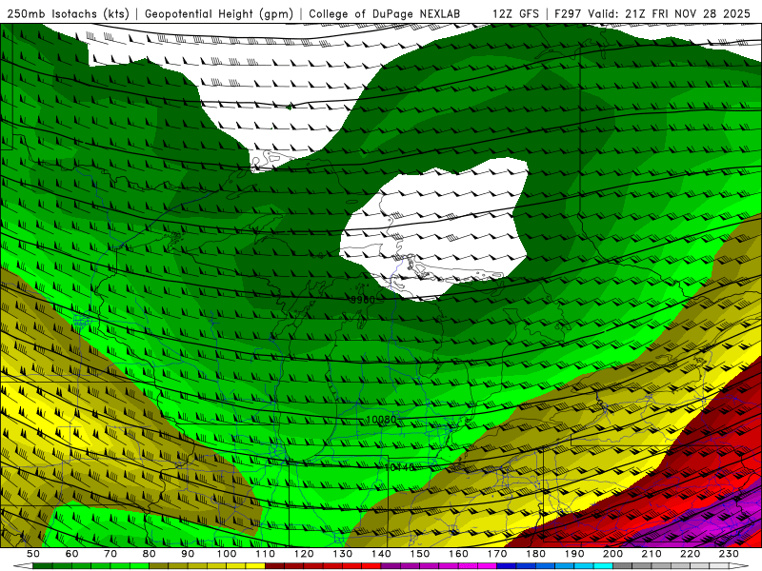Pick the olive swatch just after 80
The height and width of the screenshot is (571, 762).
click(158, 565)
